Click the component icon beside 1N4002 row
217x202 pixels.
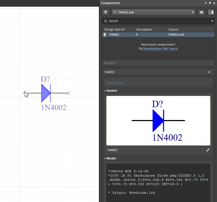(x=105, y=35)
